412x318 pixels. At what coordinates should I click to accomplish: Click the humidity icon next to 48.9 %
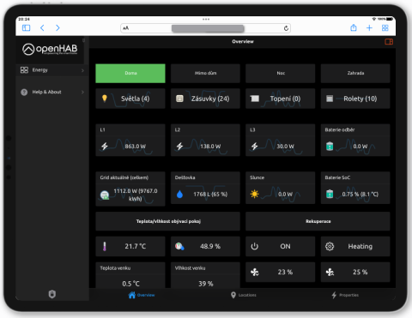click(x=179, y=246)
